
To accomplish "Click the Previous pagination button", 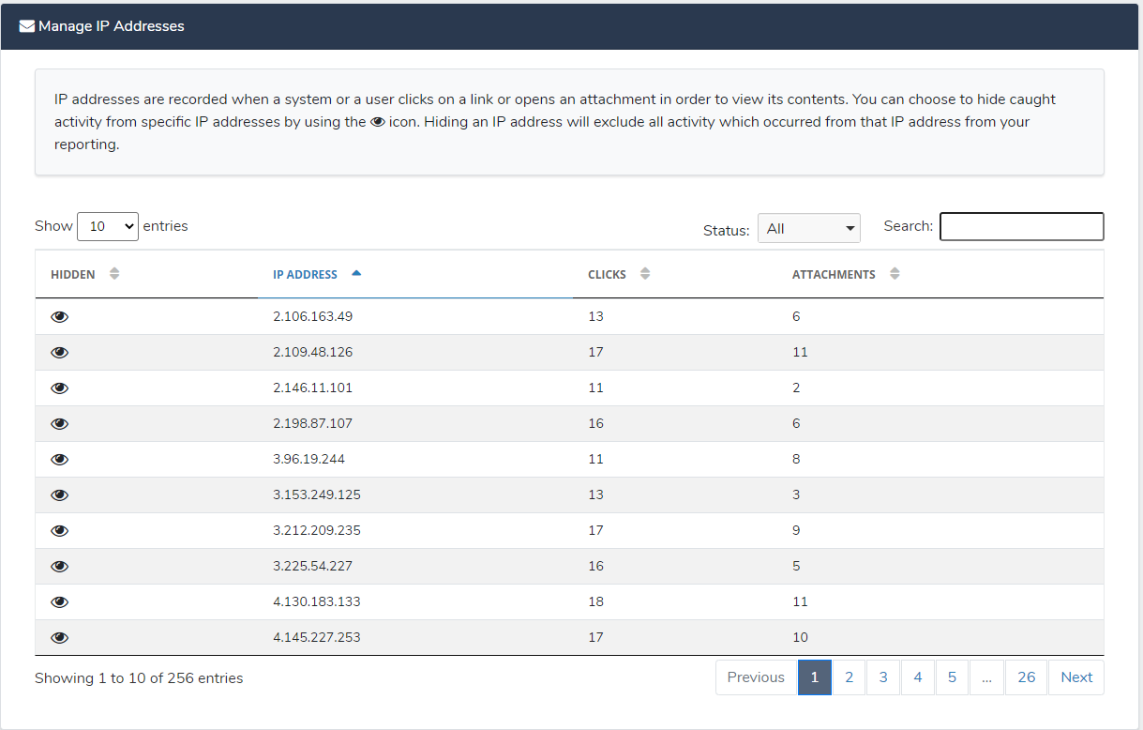I will click(756, 677).
